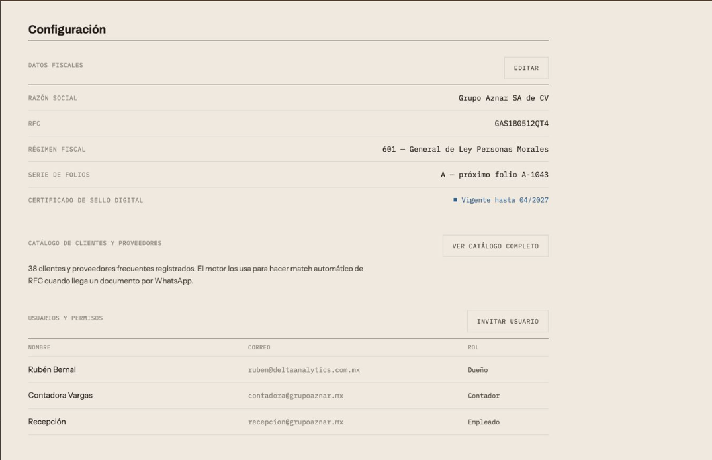Open VER CATÁLOGO COMPLETO
Image resolution: width=712 pixels, height=460 pixels.
click(x=496, y=246)
